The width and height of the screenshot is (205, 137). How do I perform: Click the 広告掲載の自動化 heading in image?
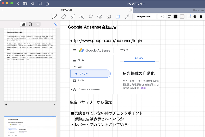[x=139, y=73]
